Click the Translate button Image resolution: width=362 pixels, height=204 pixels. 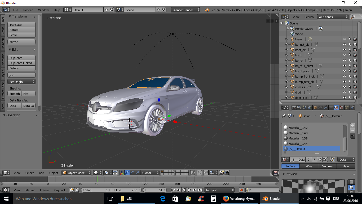point(21,24)
